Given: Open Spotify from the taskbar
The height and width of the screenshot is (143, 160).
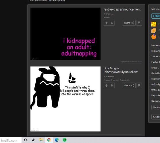Looking at the screenshot, I should click(65, 140).
